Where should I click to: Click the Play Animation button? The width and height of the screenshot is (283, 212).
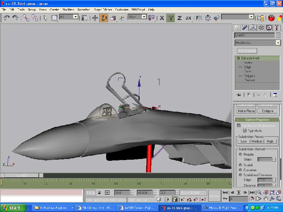[x=239, y=193]
